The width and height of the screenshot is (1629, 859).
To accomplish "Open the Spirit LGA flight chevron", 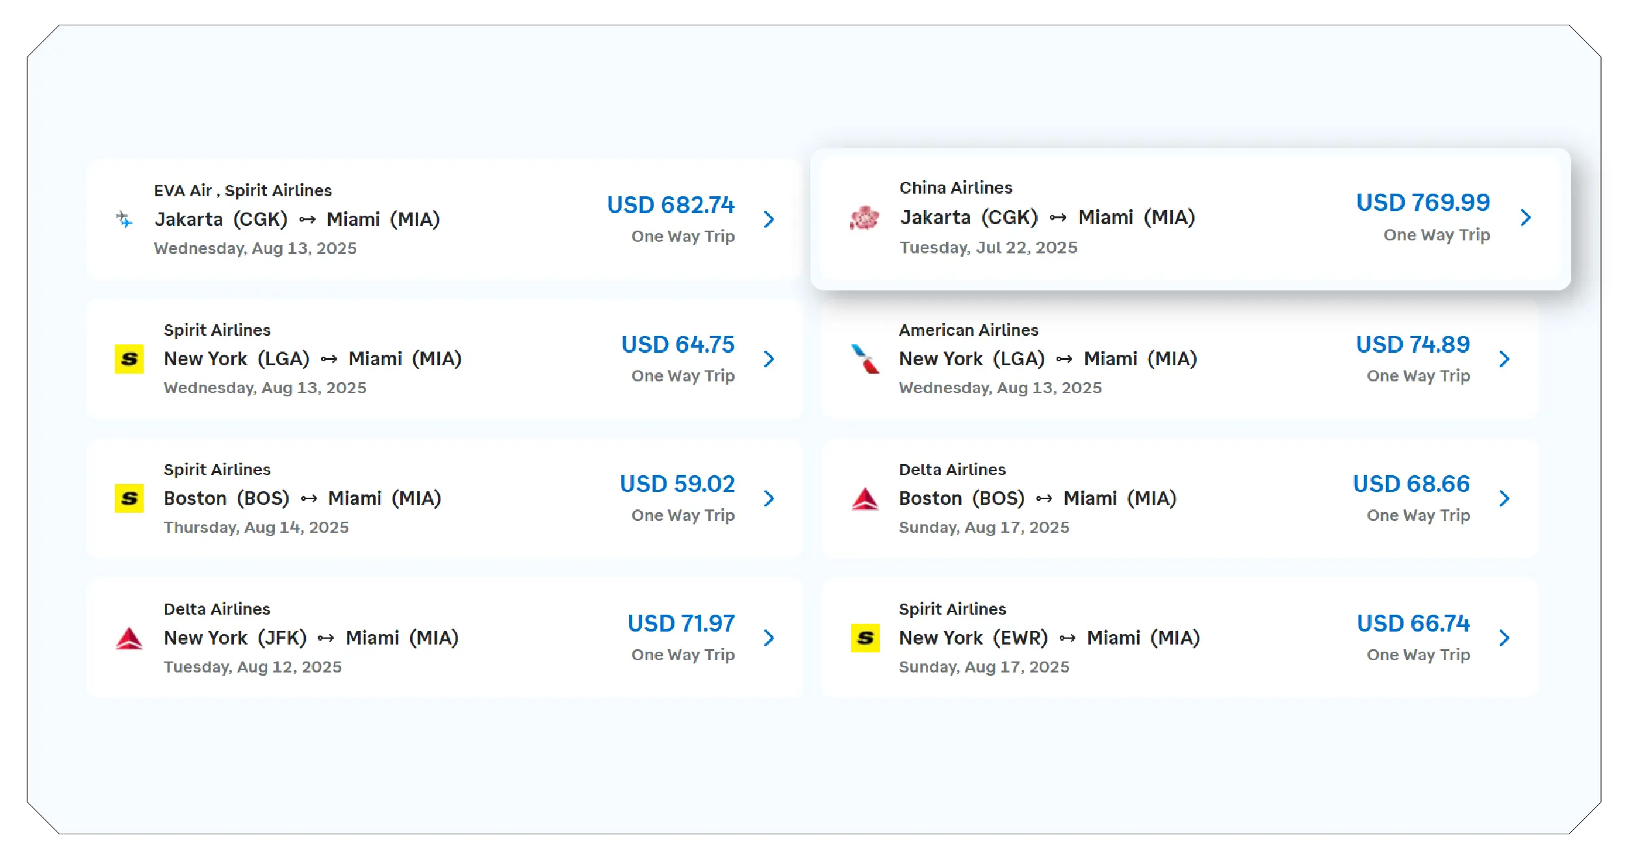I will click(x=770, y=359).
